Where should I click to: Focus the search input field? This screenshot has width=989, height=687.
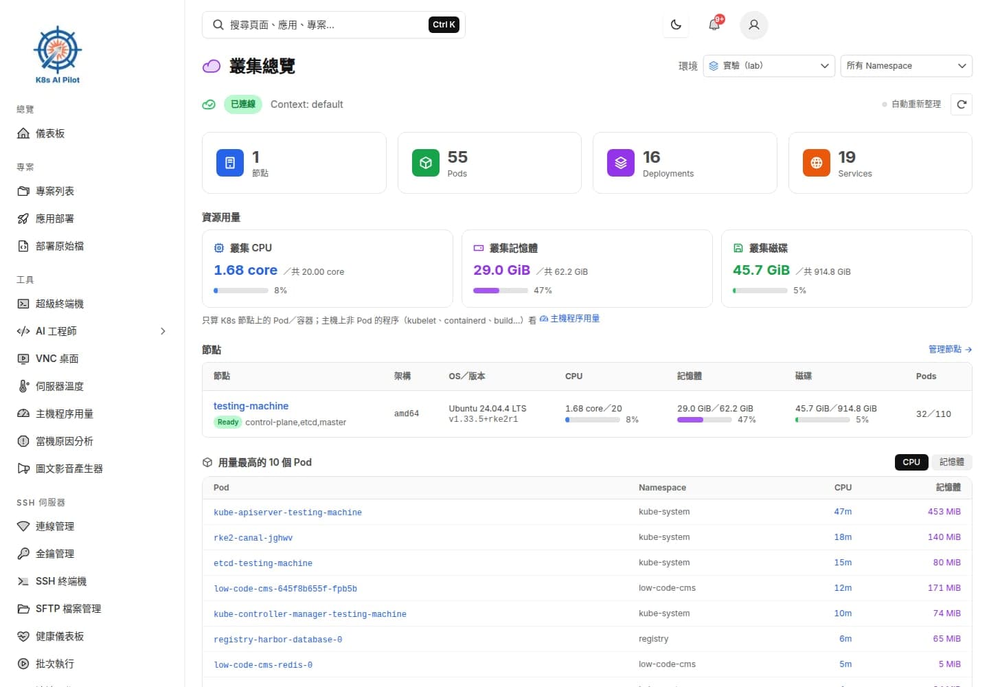(x=334, y=25)
